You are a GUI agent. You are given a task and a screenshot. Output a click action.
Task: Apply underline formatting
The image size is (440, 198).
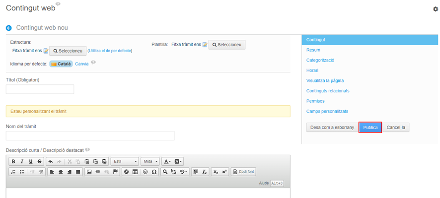pyautogui.click(x=31, y=162)
